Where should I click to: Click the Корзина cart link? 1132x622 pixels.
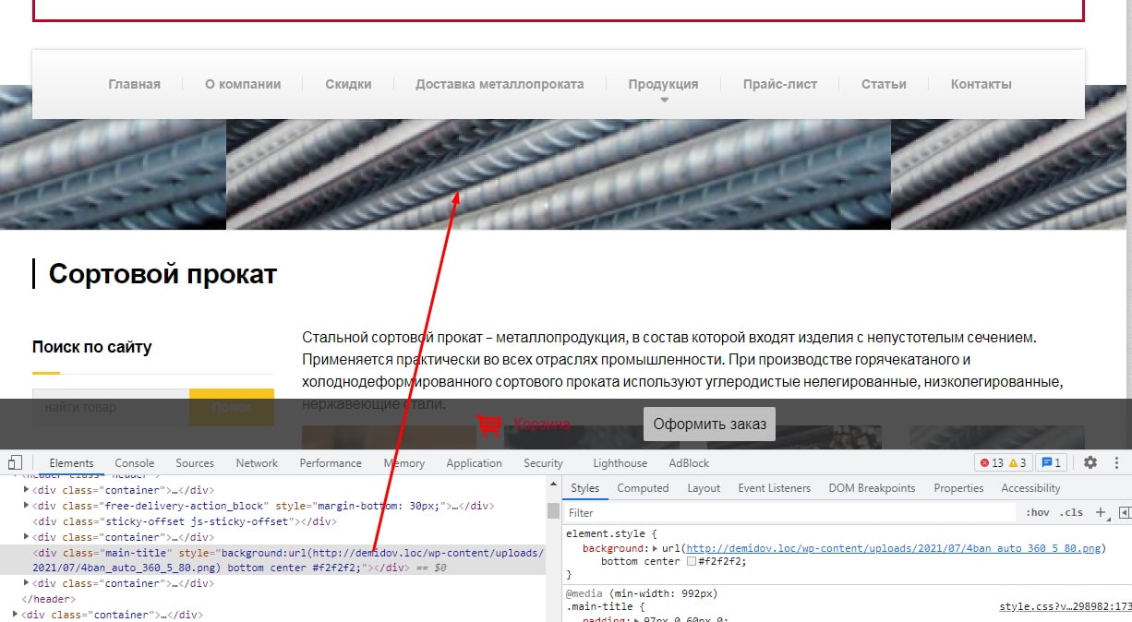[x=542, y=425]
